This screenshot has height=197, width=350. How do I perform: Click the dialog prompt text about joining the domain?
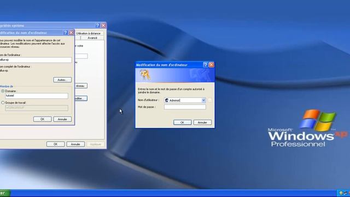pos(171,91)
